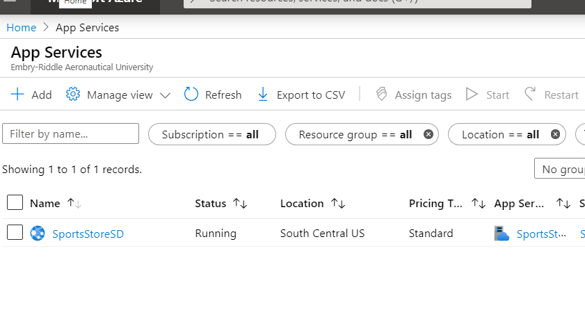Export the list to CSV

[311, 95]
